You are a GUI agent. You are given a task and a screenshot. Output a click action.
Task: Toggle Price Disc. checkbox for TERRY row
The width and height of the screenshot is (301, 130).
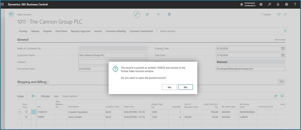point(26,117)
